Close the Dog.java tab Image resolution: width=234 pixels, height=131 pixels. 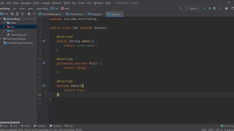click(x=103, y=14)
